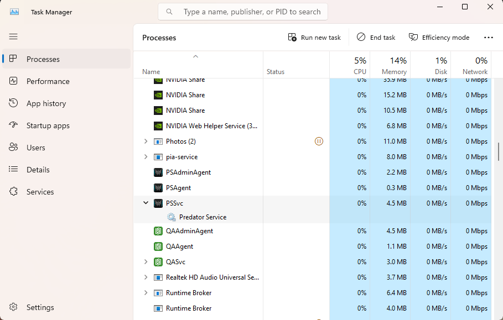
Task: Enable Efficiency mode for selected process
Action: tap(439, 37)
